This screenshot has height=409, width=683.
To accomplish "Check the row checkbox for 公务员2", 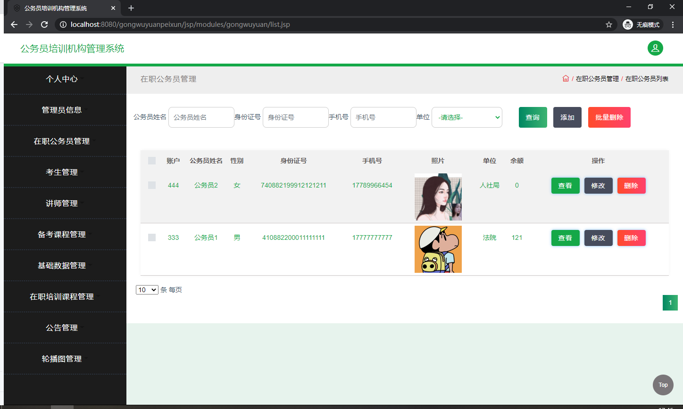I will pyautogui.click(x=152, y=185).
